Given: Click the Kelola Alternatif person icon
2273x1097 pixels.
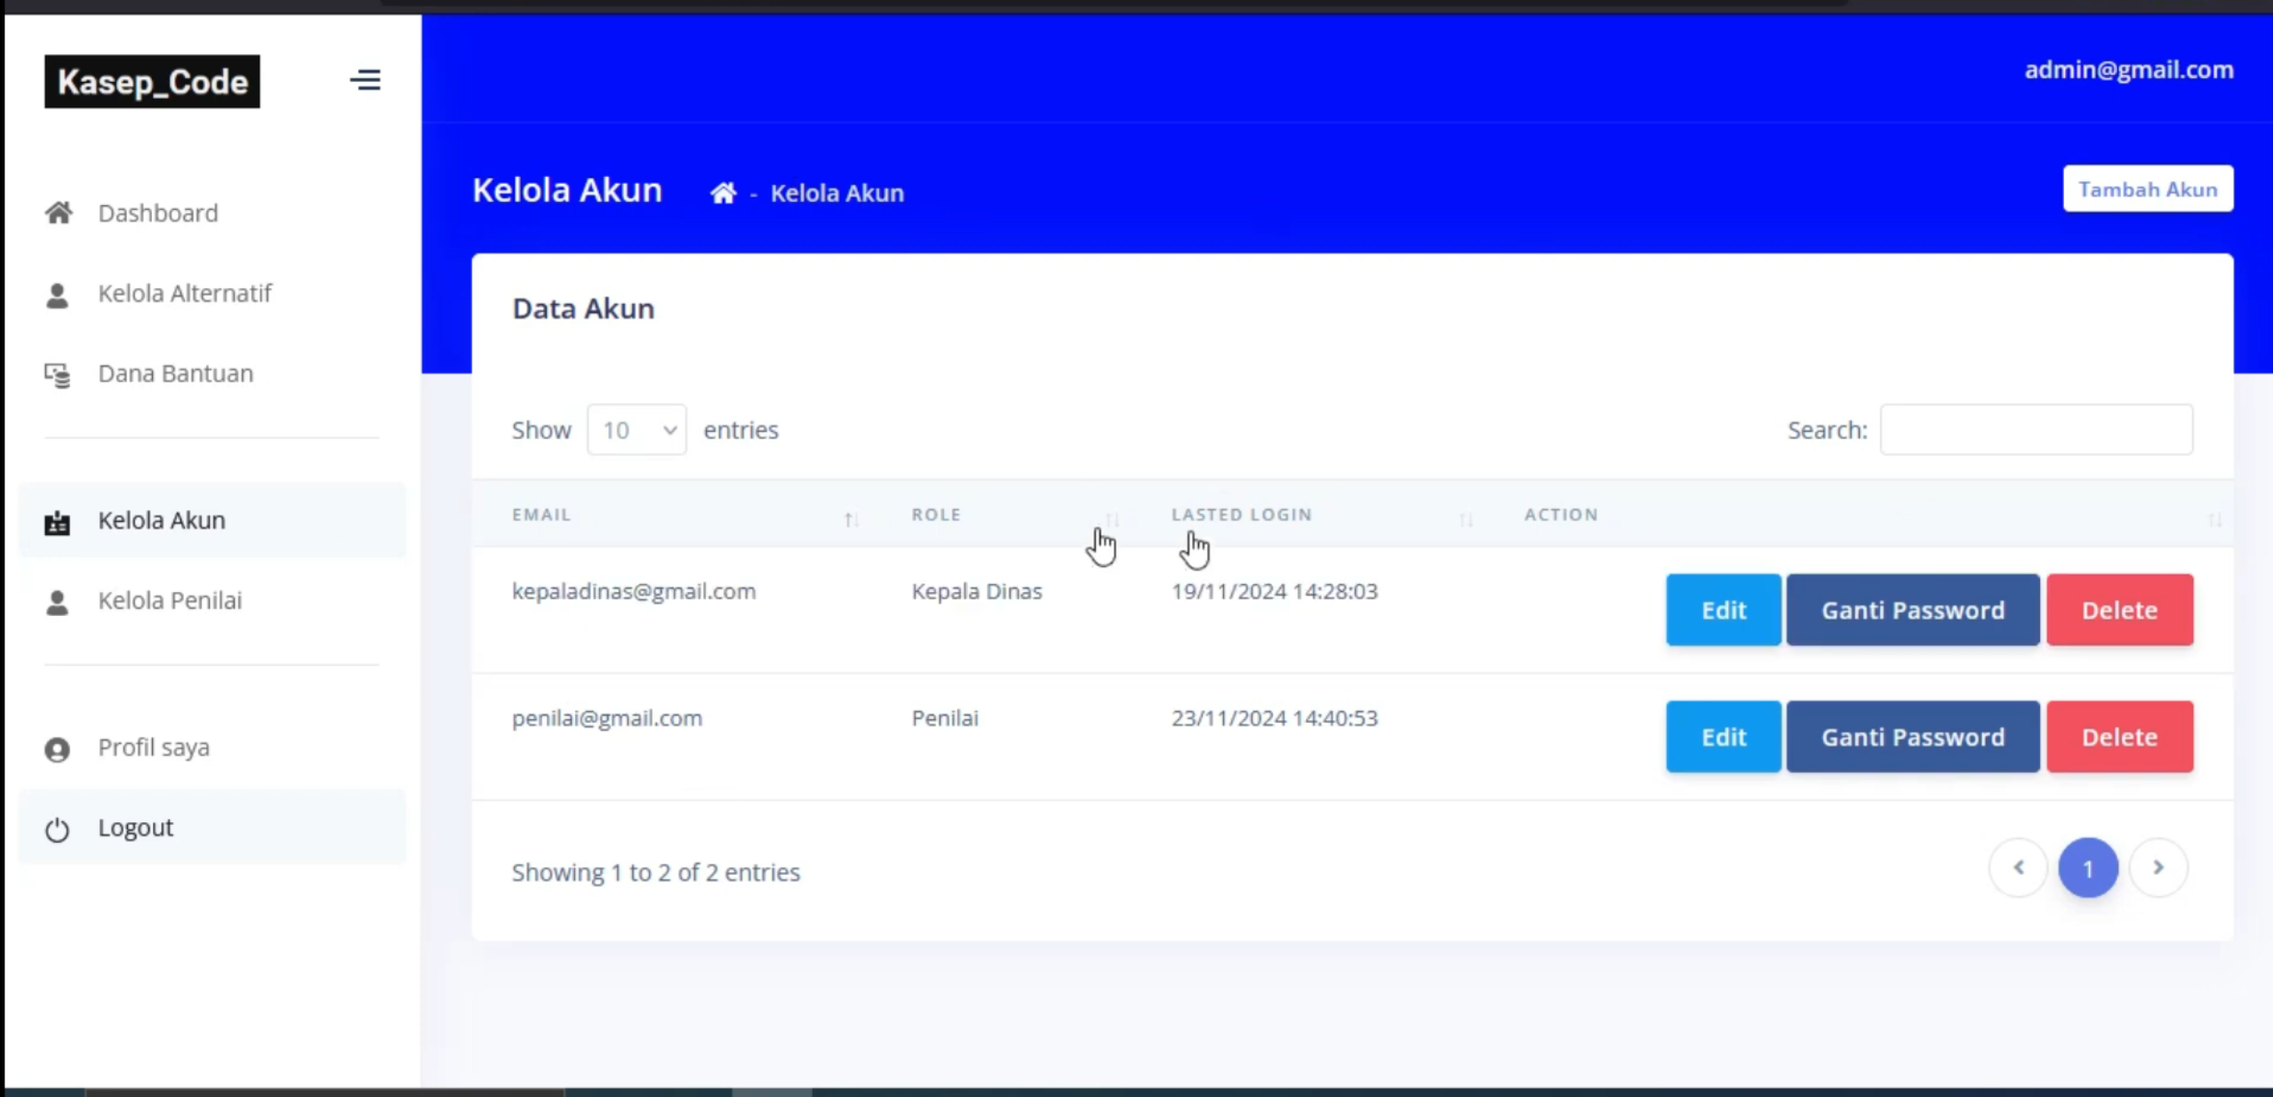Looking at the screenshot, I should 57,294.
